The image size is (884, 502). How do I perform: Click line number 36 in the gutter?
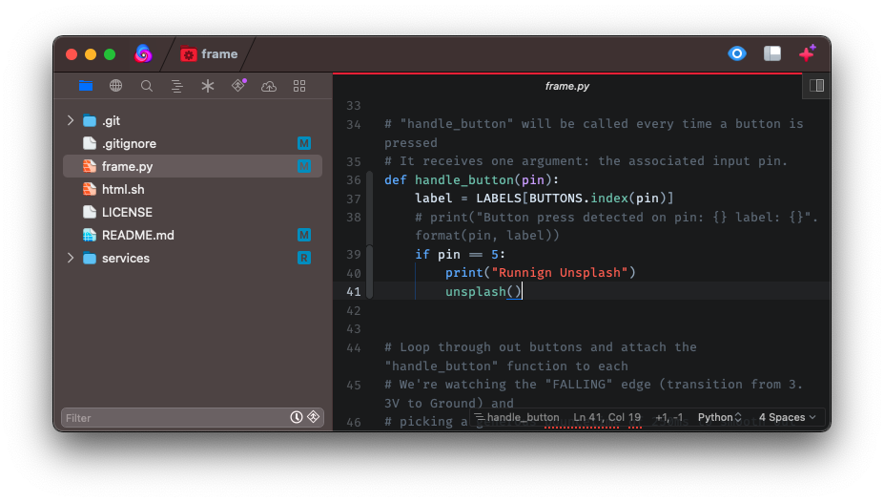click(354, 180)
